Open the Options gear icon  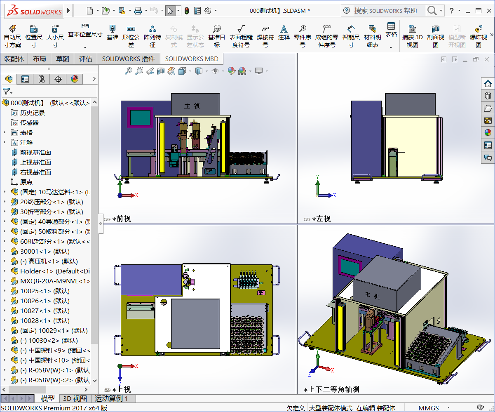(x=208, y=10)
